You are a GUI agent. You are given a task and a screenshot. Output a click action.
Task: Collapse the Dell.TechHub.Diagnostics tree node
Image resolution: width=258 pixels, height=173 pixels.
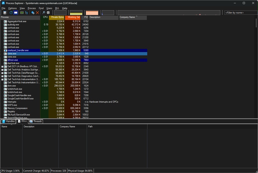[2, 76]
